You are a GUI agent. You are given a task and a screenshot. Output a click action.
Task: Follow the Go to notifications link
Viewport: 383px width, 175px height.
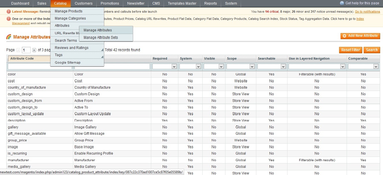tap(367, 12)
